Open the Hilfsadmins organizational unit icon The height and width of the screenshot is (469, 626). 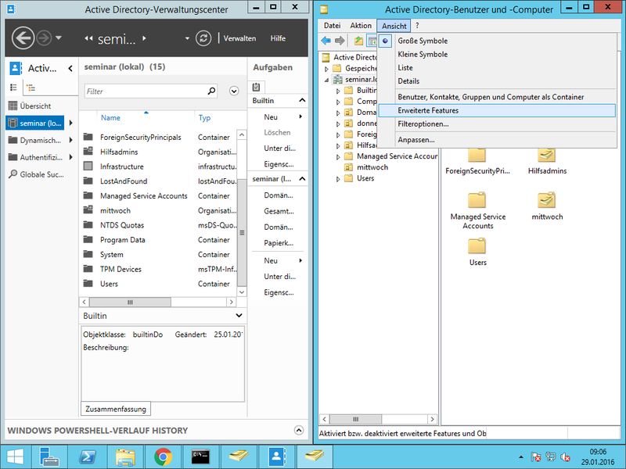(x=547, y=156)
